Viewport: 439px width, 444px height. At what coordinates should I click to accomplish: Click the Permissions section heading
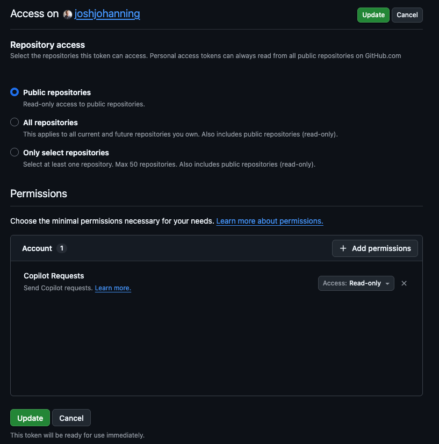click(x=39, y=194)
